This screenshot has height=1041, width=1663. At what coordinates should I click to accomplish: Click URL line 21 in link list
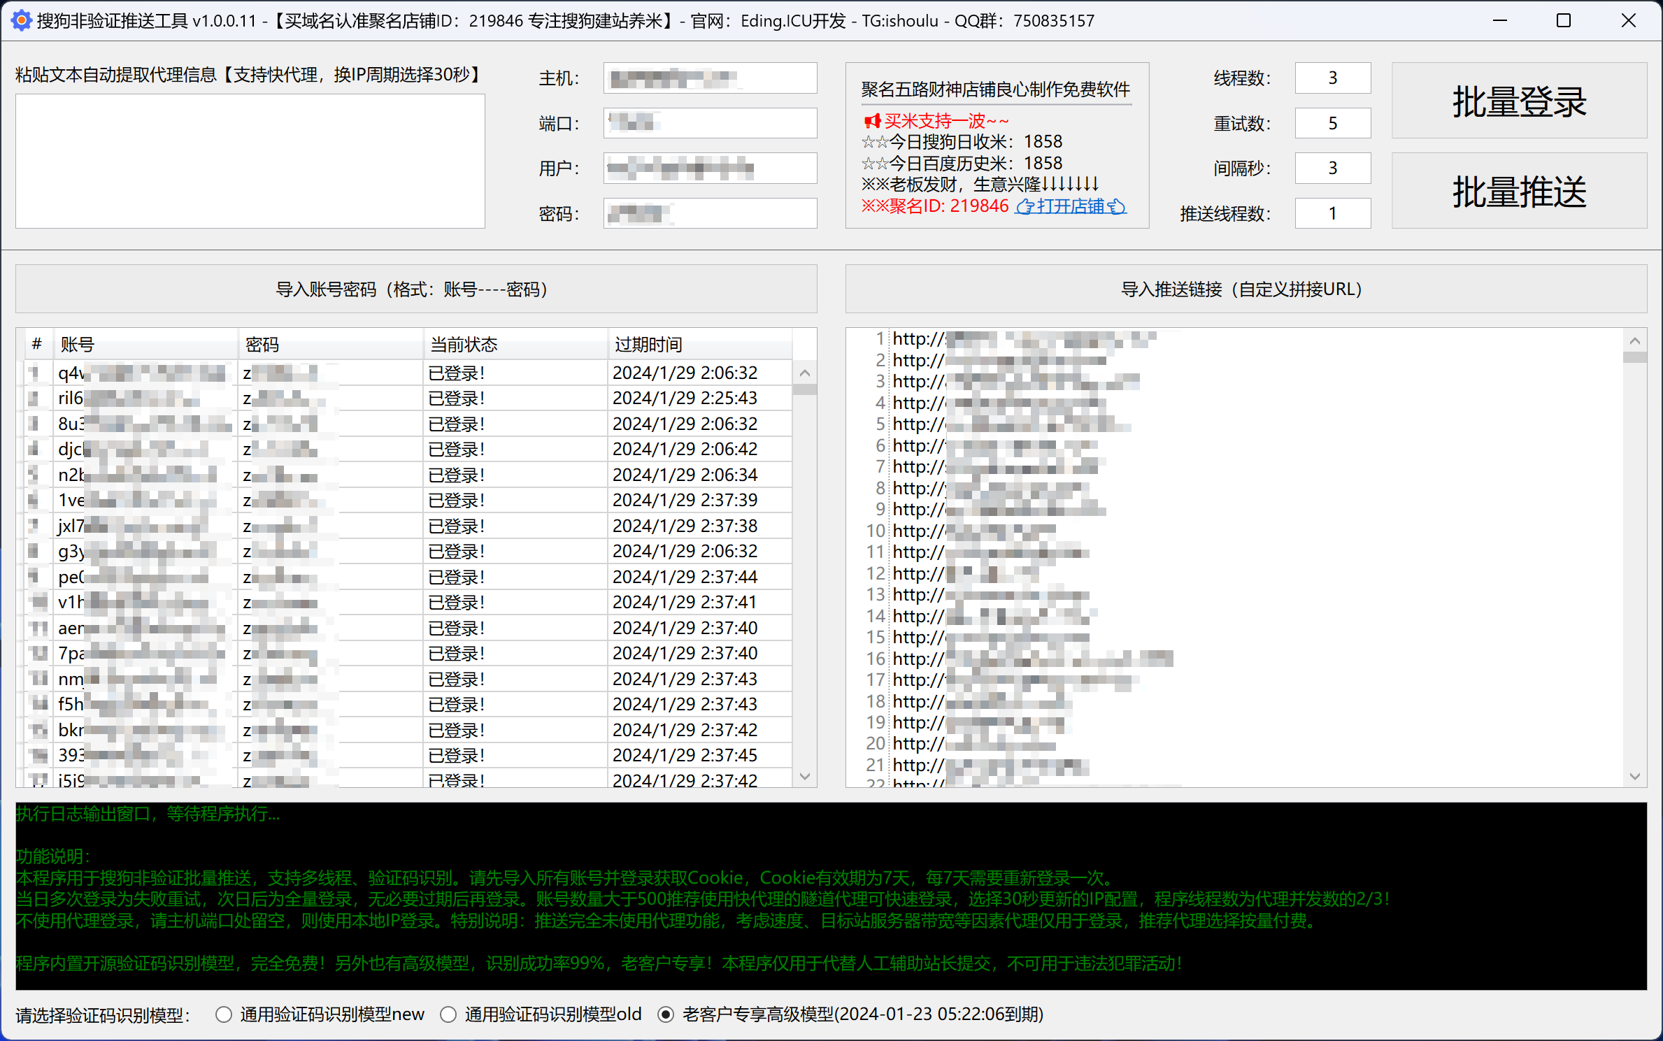coord(990,765)
